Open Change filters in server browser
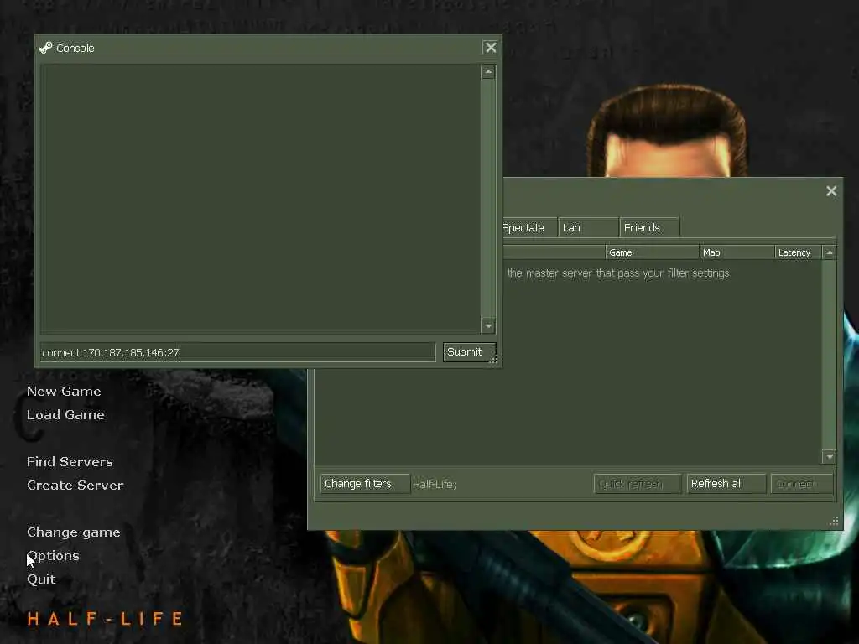859x644 pixels. point(365,484)
